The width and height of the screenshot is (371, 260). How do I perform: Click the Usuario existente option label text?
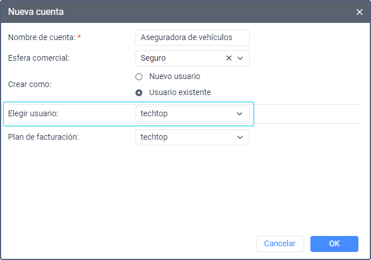tap(180, 92)
